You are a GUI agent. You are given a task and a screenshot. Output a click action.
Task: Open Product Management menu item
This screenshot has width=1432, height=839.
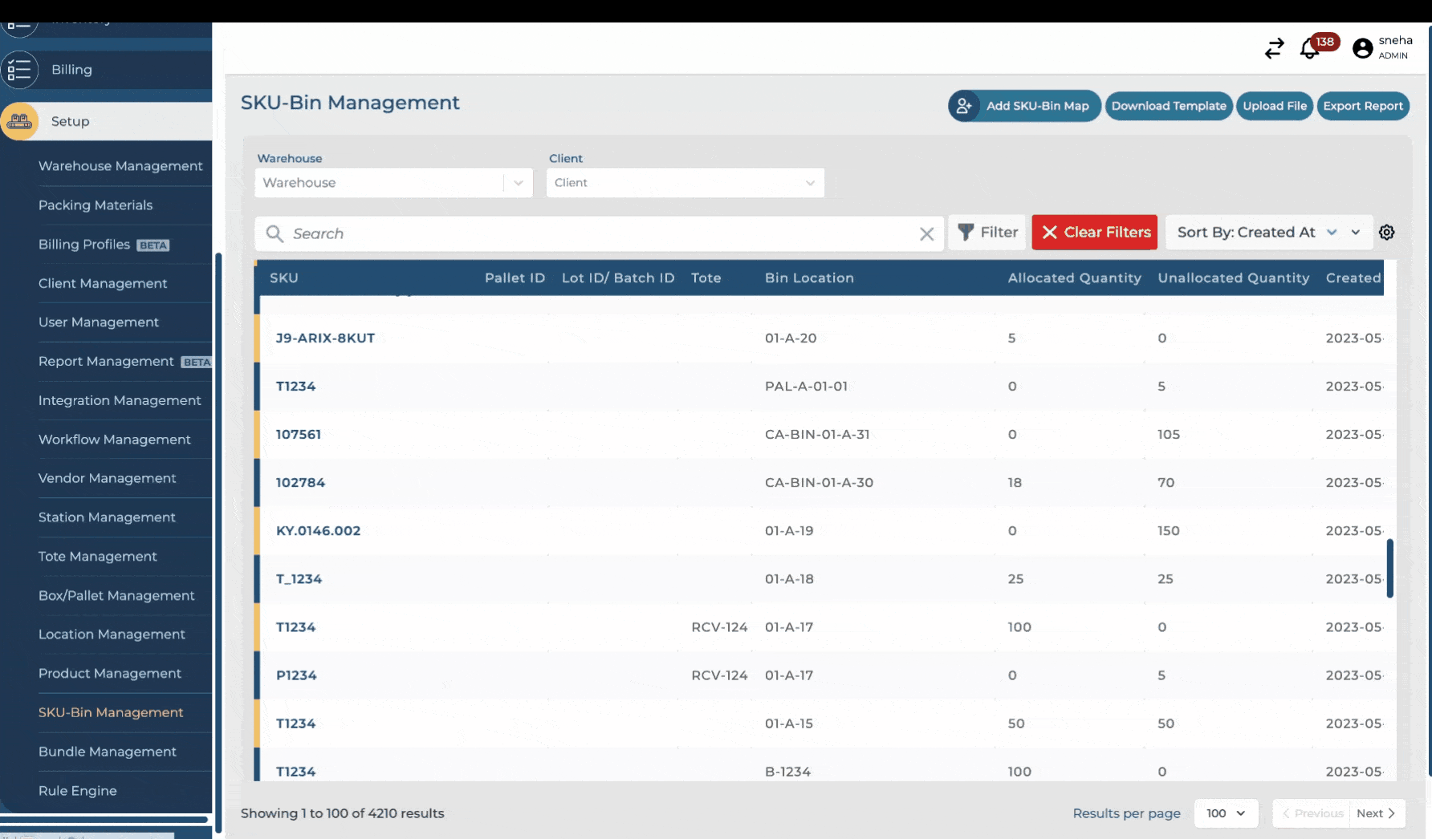[x=110, y=674]
